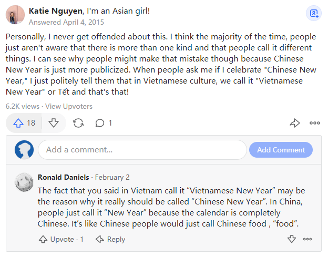Open the answer's three-dot more menu
Viewport: 328px width, 257px height.
click(315, 123)
